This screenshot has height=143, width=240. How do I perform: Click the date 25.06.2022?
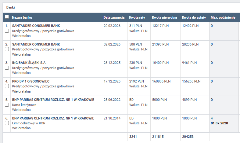click(x=112, y=100)
